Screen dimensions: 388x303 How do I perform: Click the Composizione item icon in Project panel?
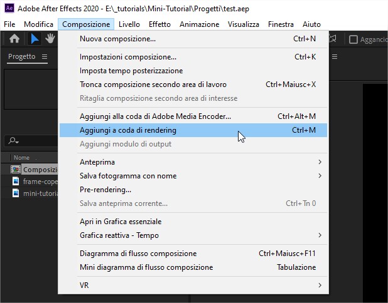(x=16, y=170)
